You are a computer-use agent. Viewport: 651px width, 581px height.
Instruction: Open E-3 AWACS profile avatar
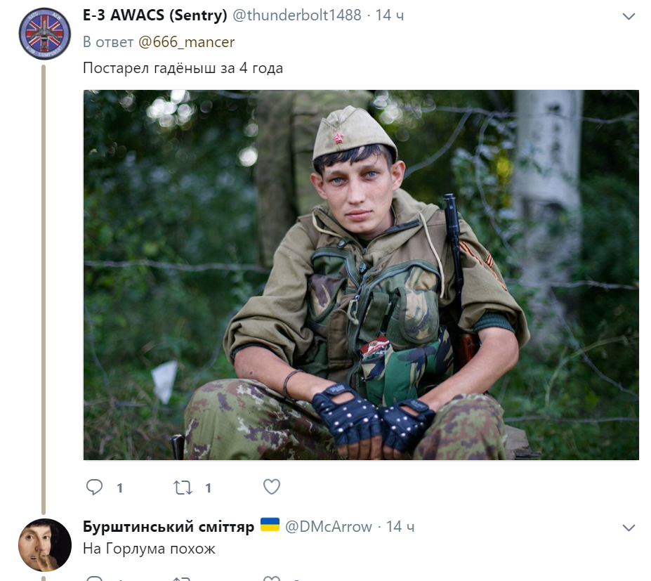pos(44,34)
